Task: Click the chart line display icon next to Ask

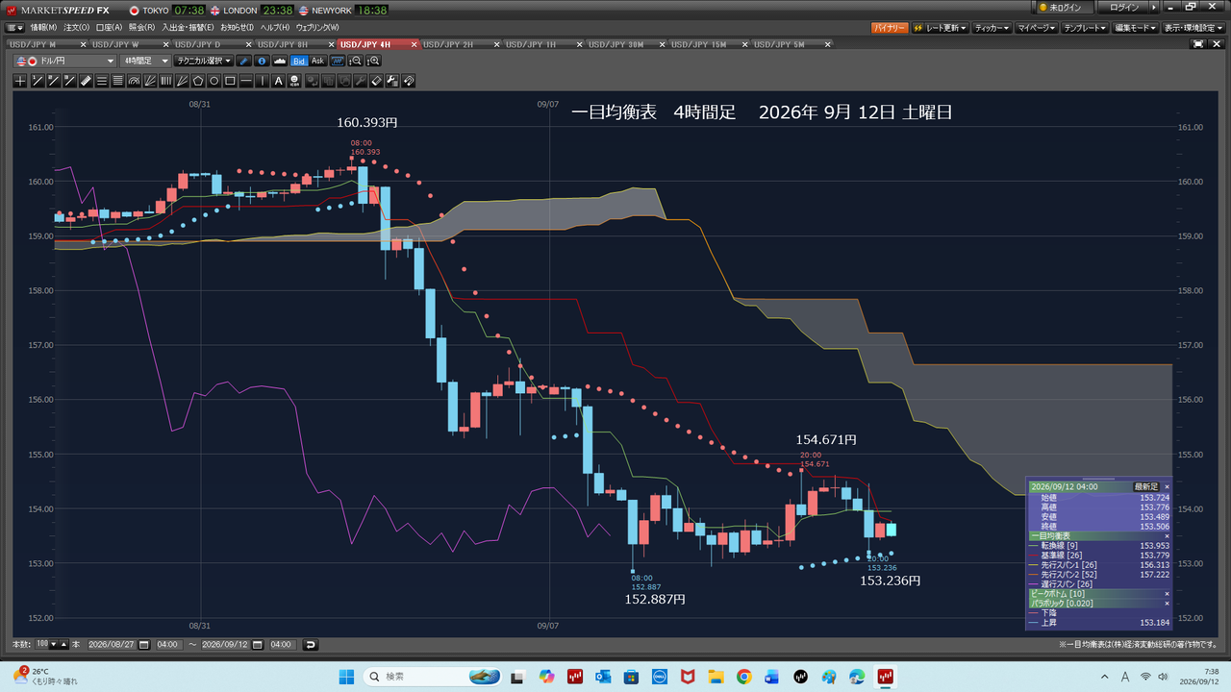Action: point(338,61)
